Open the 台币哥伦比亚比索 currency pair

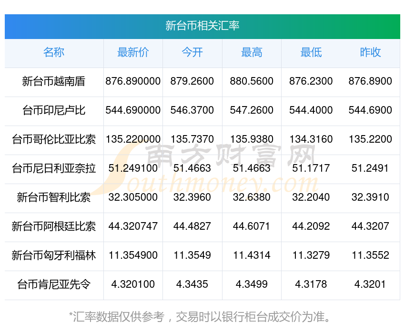54,139
